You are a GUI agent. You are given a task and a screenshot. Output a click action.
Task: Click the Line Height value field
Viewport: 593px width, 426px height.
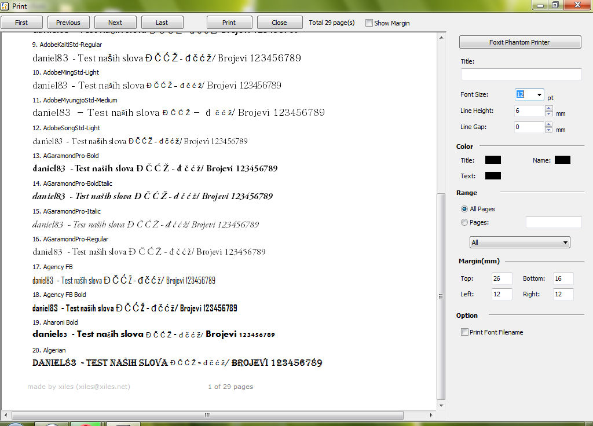528,111
